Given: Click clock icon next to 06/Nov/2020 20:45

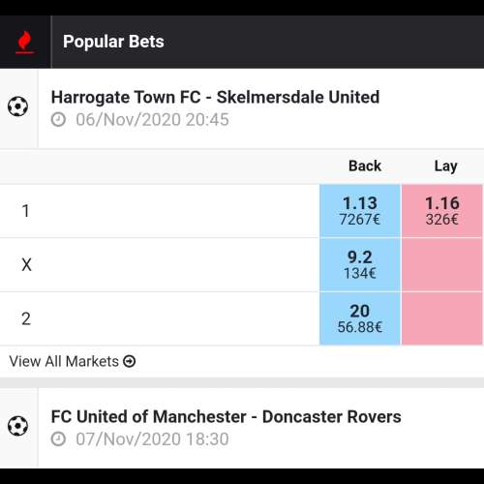Looking at the screenshot, I should [x=58, y=120].
